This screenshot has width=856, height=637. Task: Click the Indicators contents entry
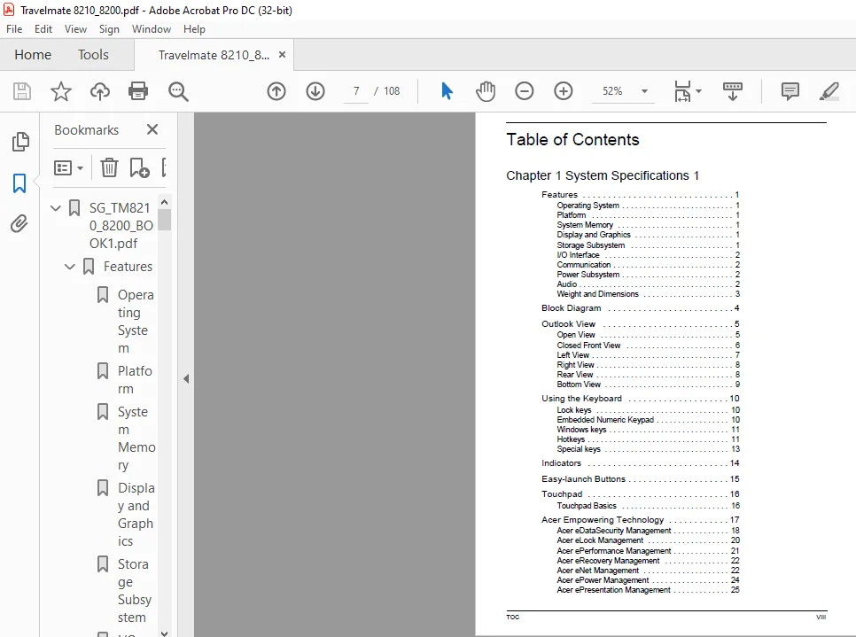[640, 462]
